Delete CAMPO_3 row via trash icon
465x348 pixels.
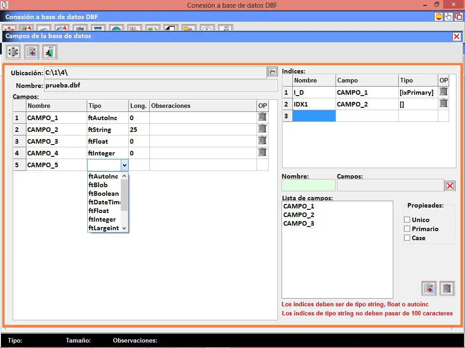(x=262, y=140)
